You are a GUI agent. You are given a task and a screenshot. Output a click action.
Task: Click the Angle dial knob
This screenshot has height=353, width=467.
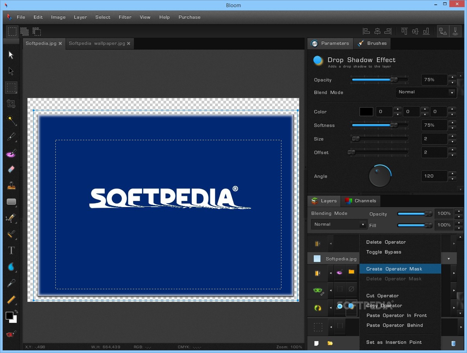coord(380,176)
